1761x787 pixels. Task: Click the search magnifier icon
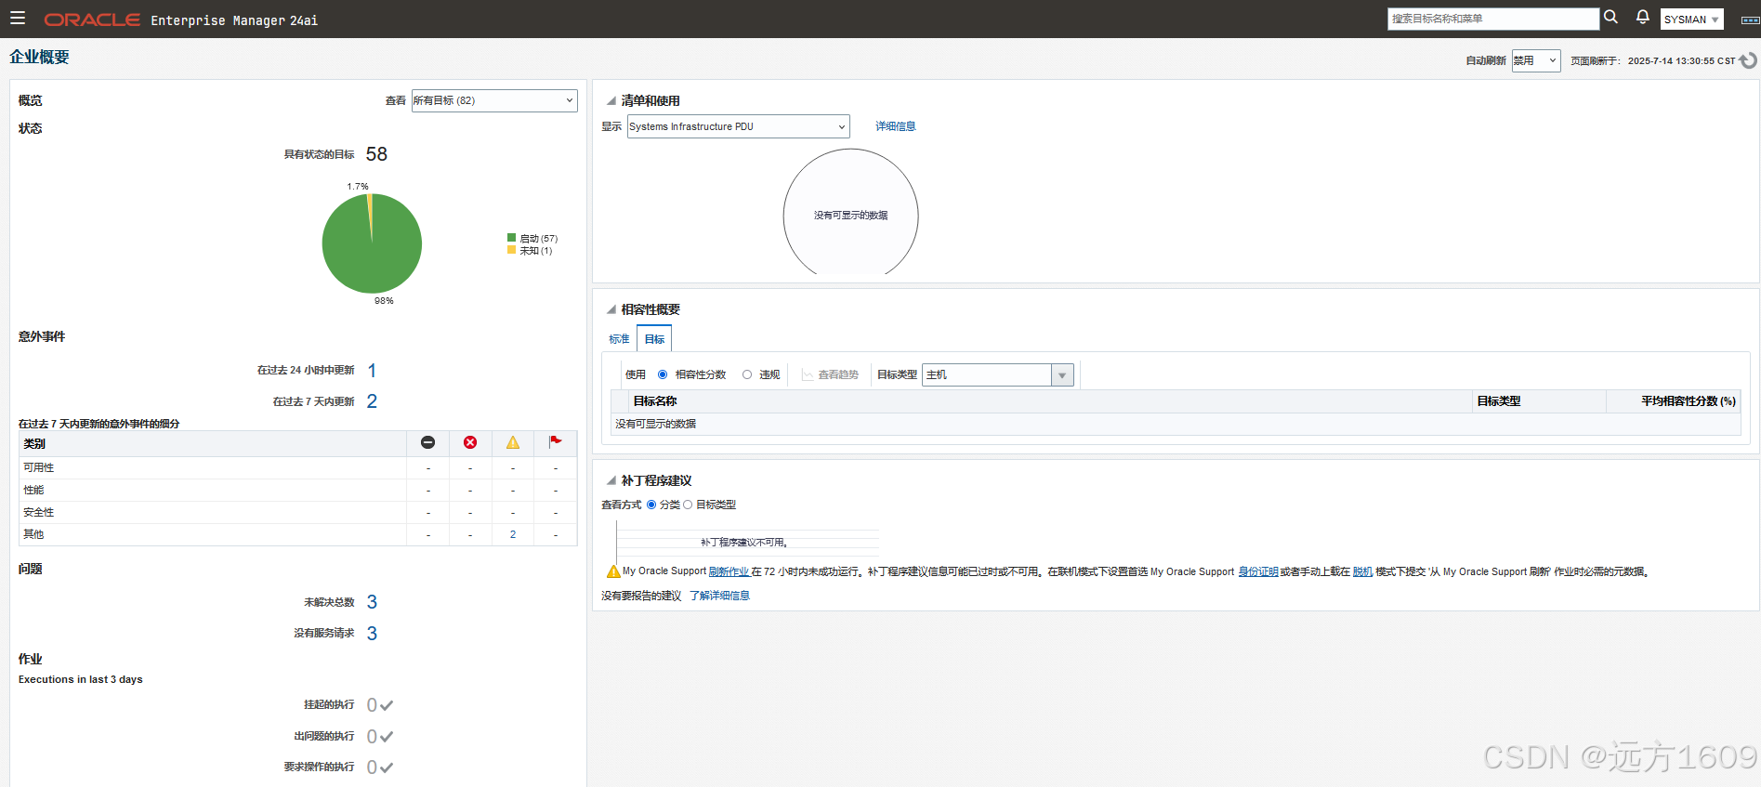click(x=1611, y=18)
